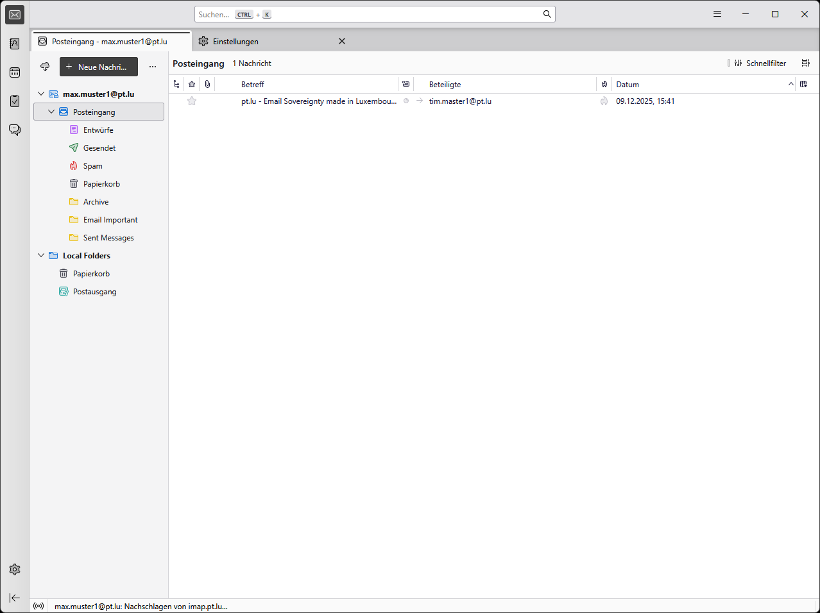Open the Address Book from the sidebar

click(x=15, y=44)
